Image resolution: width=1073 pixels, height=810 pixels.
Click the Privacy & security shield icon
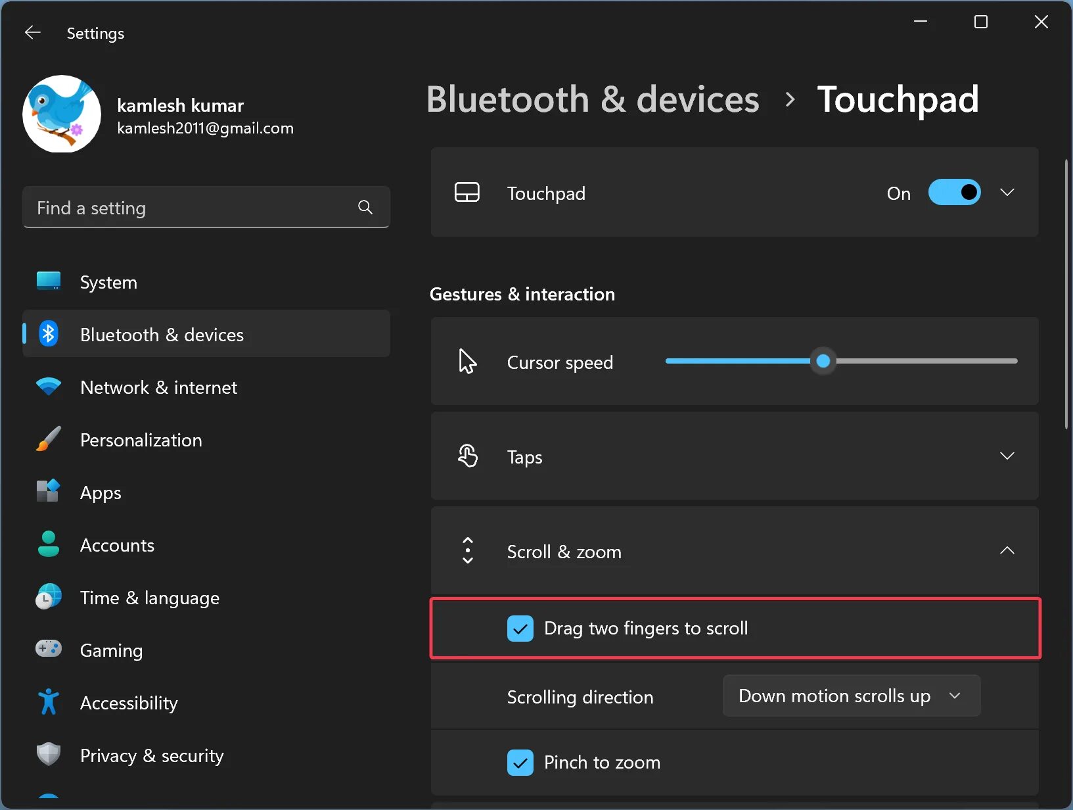click(x=49, y=755)
